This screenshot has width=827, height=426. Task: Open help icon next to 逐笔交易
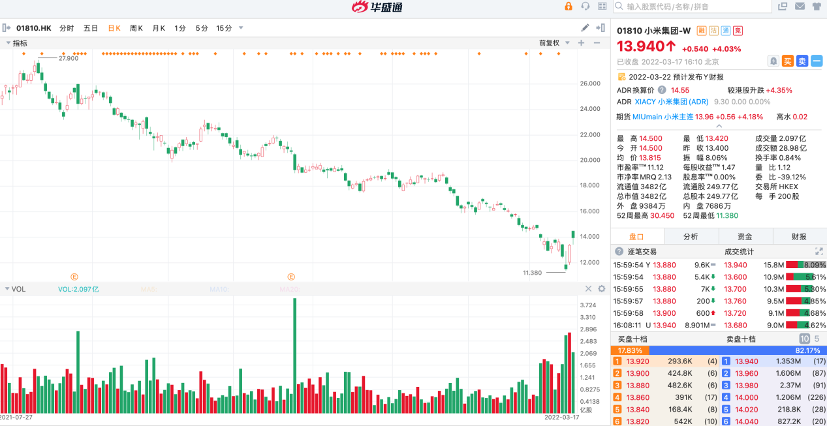[x=619, y=252]
